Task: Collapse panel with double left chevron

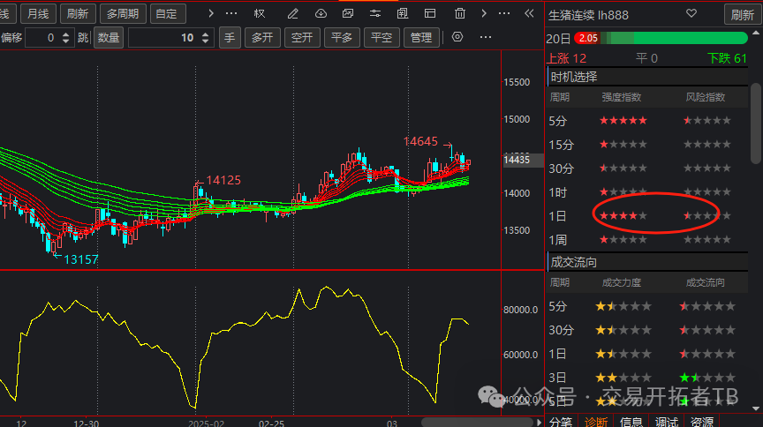Action: [530, 13]
